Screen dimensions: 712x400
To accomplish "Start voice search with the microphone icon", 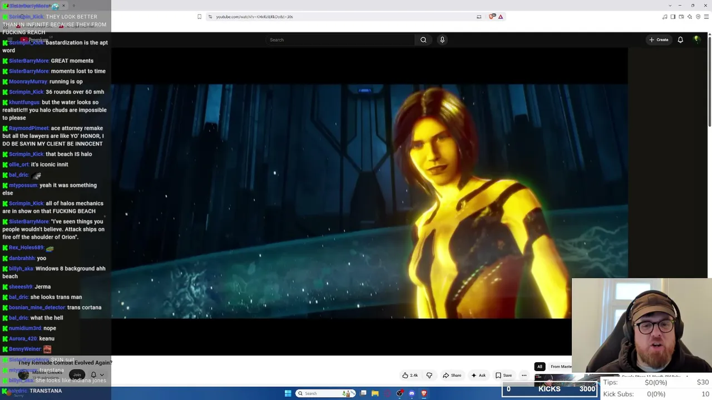I will pos(442,40).
